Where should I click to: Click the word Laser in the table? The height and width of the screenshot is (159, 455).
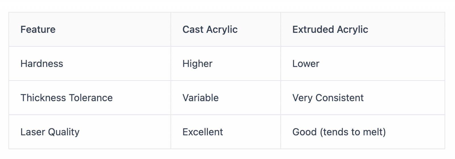click(x=33, y=132)
